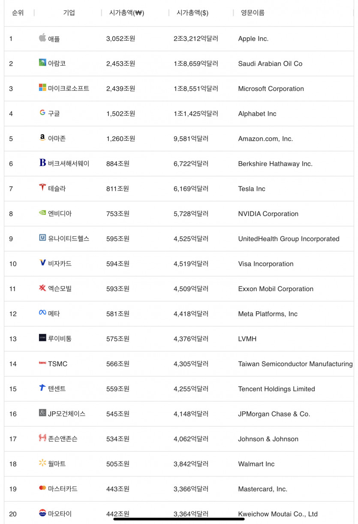The height and width of the screenshot is (524, 358).
Task: Click the Amazon logo icon
Action: [42, 138]
